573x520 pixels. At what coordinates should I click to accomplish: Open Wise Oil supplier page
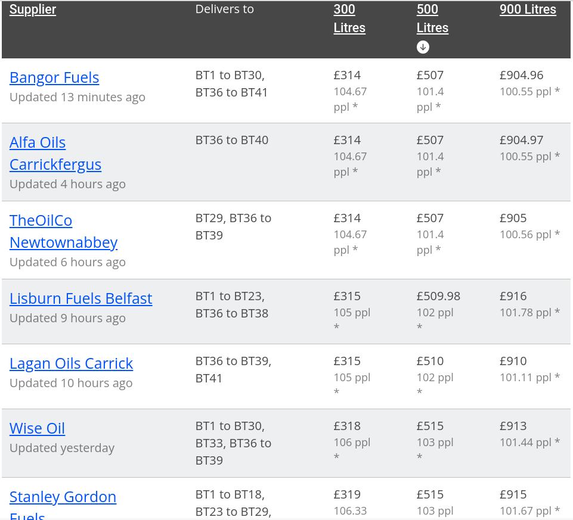click(x=37, y=429)
